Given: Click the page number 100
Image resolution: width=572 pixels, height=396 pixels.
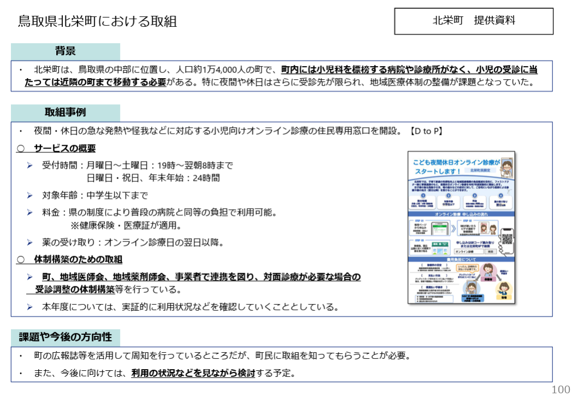Looking at the screenshot, I should click(x=561, y=389).
